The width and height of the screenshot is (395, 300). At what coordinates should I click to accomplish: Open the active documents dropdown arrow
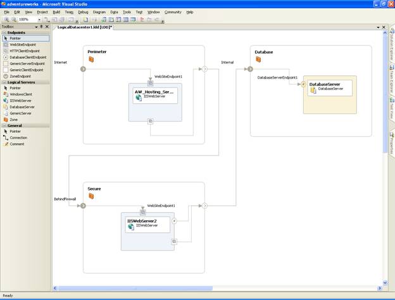pyautogui.click(x=378, y=27)
